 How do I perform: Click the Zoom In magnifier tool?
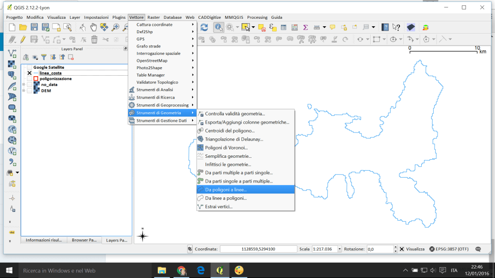115,27
